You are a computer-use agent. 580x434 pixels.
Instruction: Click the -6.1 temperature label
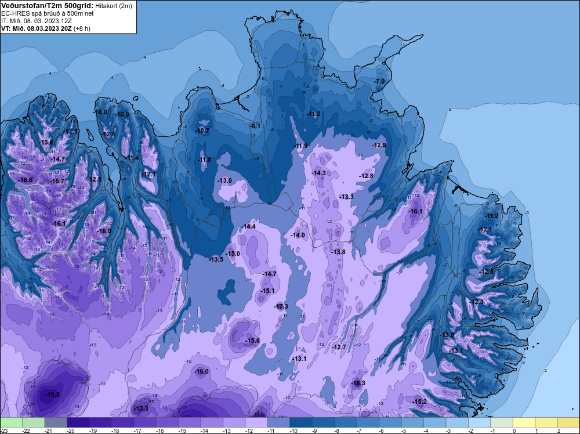coord(255,126)
